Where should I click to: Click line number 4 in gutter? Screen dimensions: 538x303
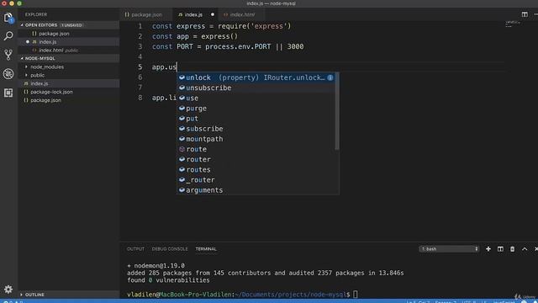[140, 56]
